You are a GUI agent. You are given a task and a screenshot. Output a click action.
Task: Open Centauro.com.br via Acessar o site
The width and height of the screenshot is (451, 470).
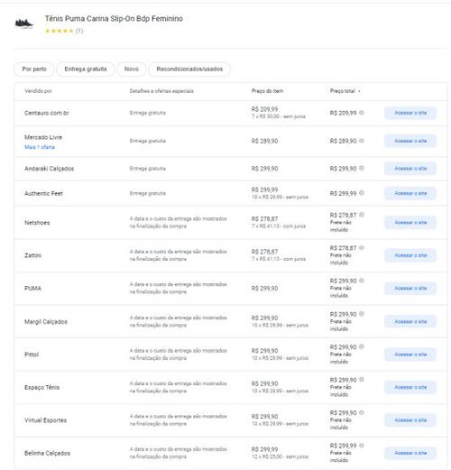(410, 113)
